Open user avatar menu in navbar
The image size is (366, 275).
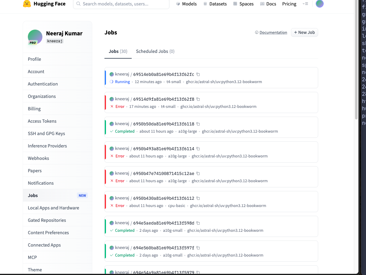pos(319,4)
